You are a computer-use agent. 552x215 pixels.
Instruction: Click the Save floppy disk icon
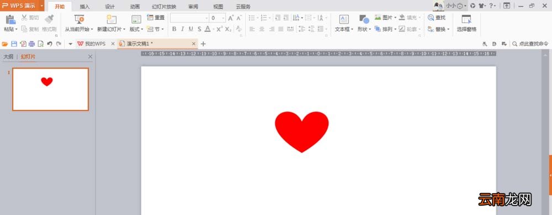14,44
